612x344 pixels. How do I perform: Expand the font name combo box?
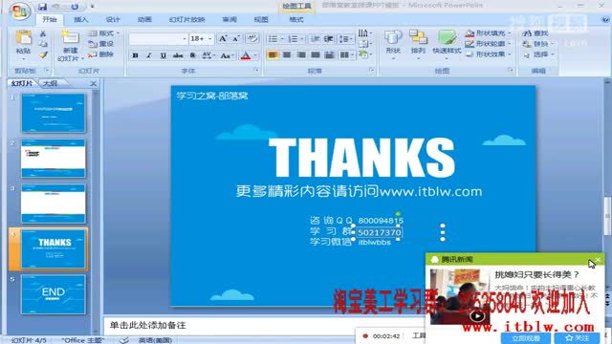tap(185, 38)
